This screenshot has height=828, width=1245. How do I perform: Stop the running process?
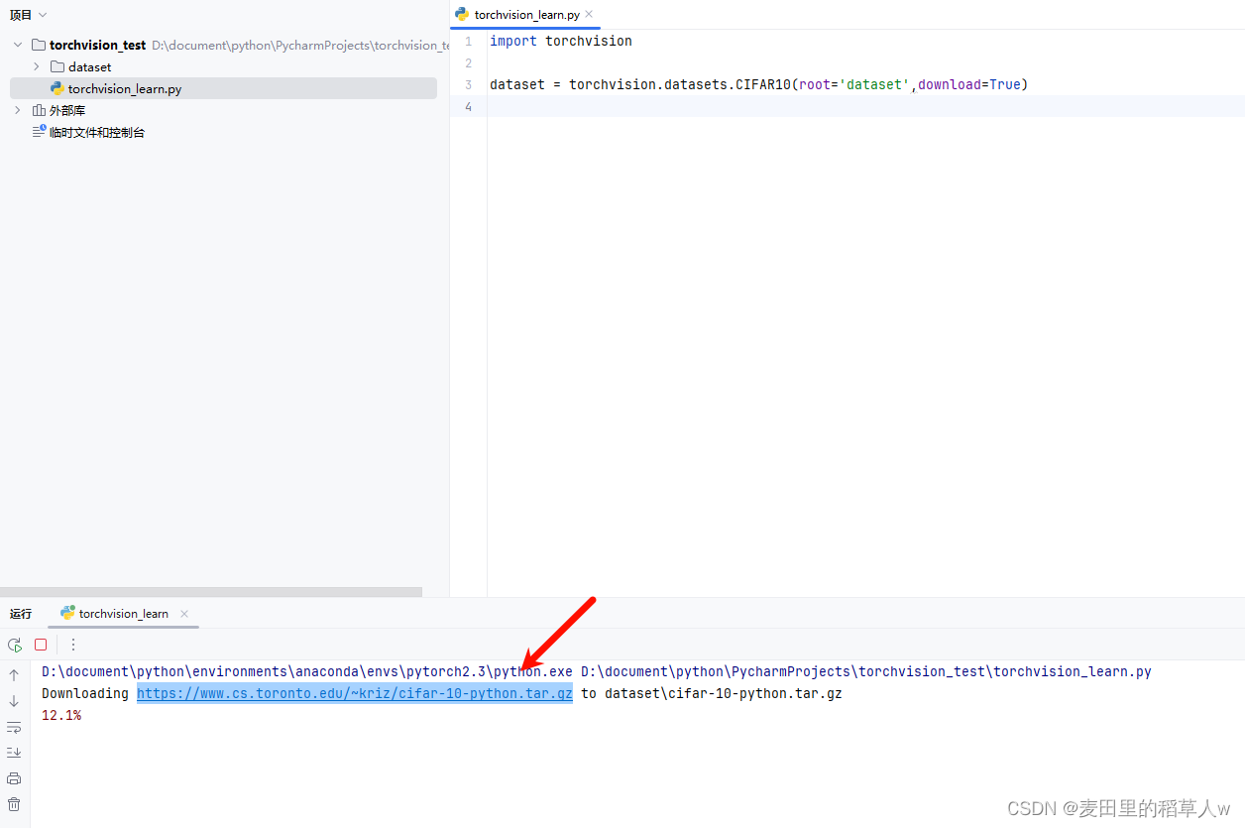[41, 645]
